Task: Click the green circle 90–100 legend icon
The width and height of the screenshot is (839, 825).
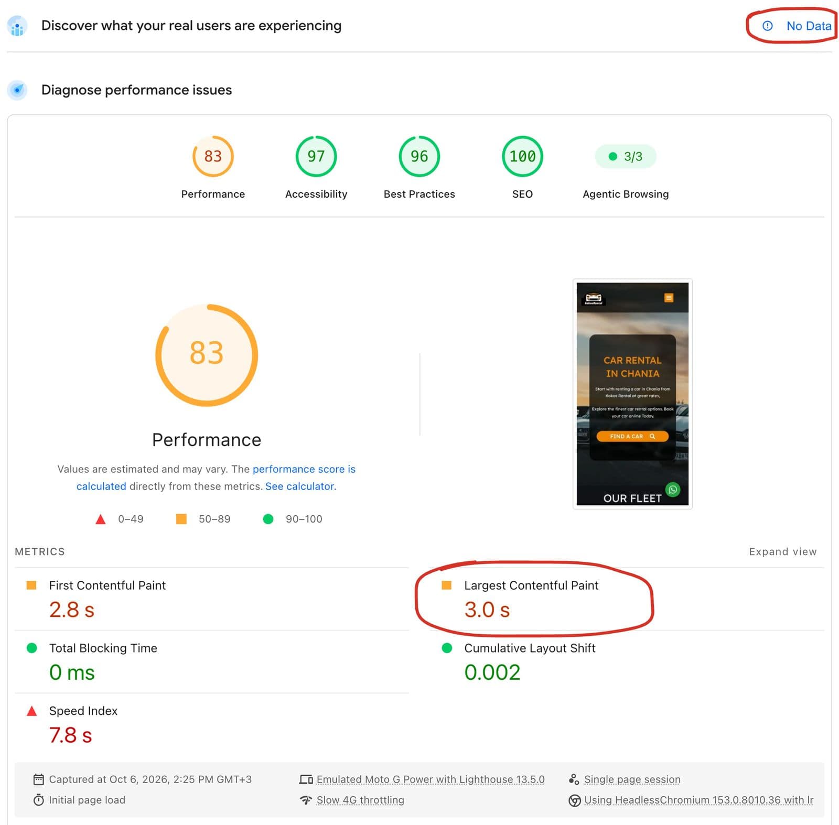Action: coord(268,519)
